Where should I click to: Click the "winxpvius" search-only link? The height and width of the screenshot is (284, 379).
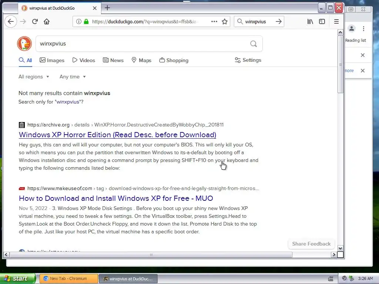tap(68, 102)
